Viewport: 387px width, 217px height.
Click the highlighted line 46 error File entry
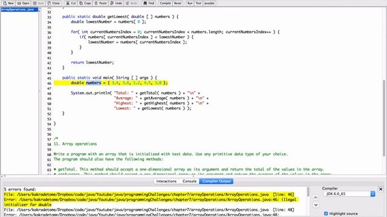pyautogui.click(x=149, y=194)
